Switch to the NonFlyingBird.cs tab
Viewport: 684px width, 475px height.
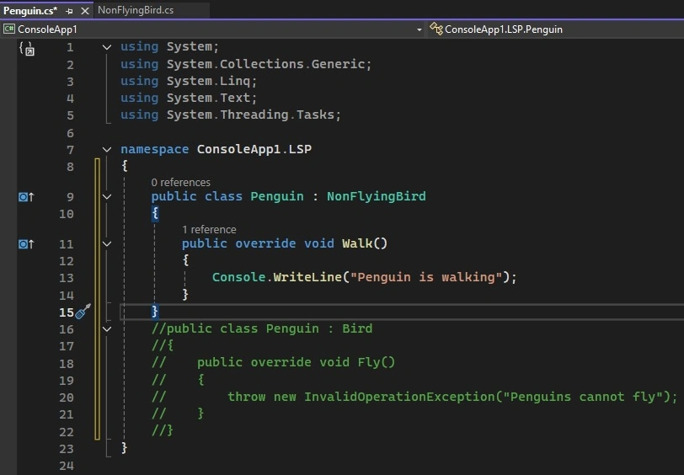pyautogui.click(x=136, y=10)
